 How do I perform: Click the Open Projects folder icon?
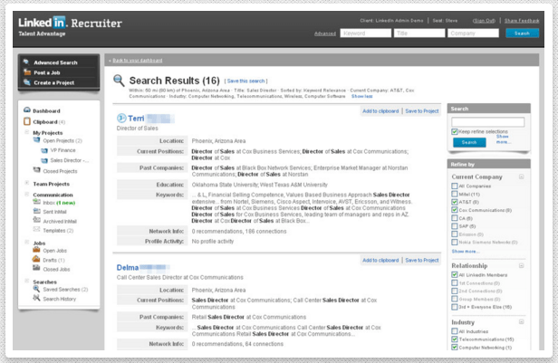click(x=36, y=140)
